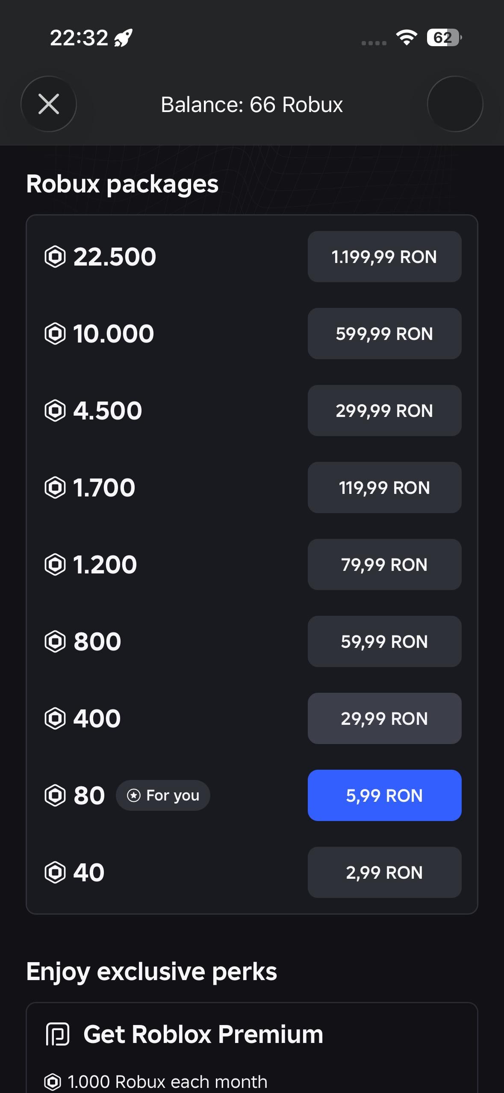The width and height of the screenshot is (504, 1093).
Task: Buy 10.000 Robux for 599,99 RON
Action: pos(384,334)
